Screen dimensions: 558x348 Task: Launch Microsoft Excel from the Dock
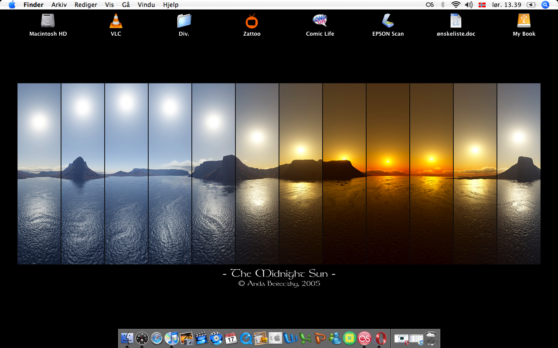305,338
